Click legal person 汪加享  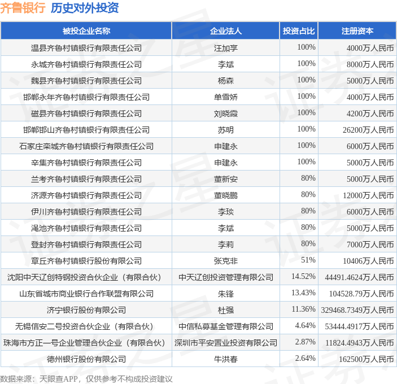(x=225, y=48)
